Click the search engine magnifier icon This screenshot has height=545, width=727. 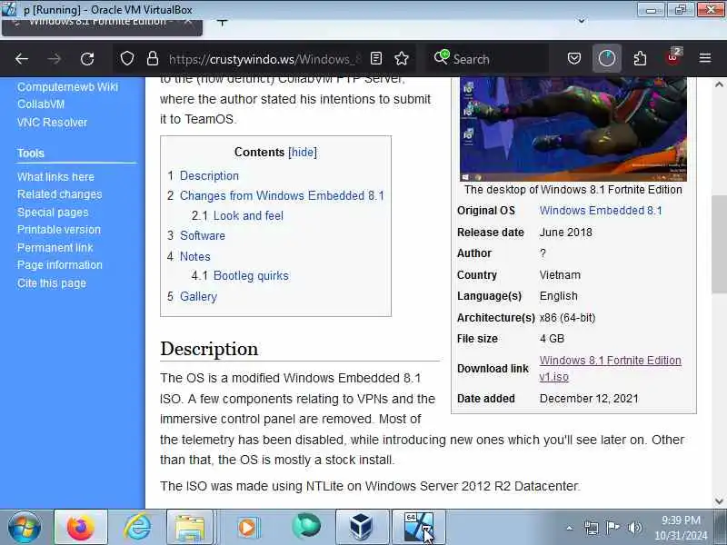coord(442,57)
